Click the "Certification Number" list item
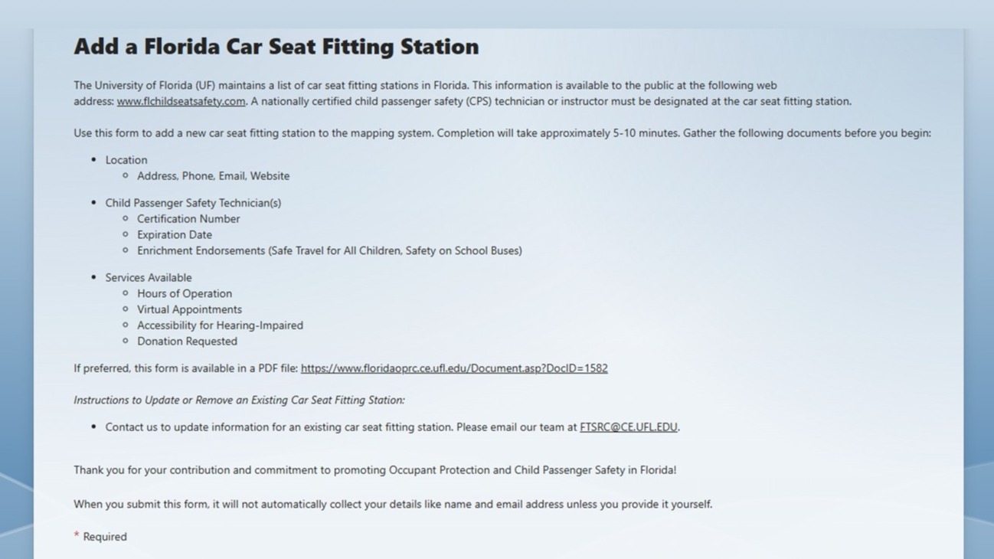 (188, 219)
